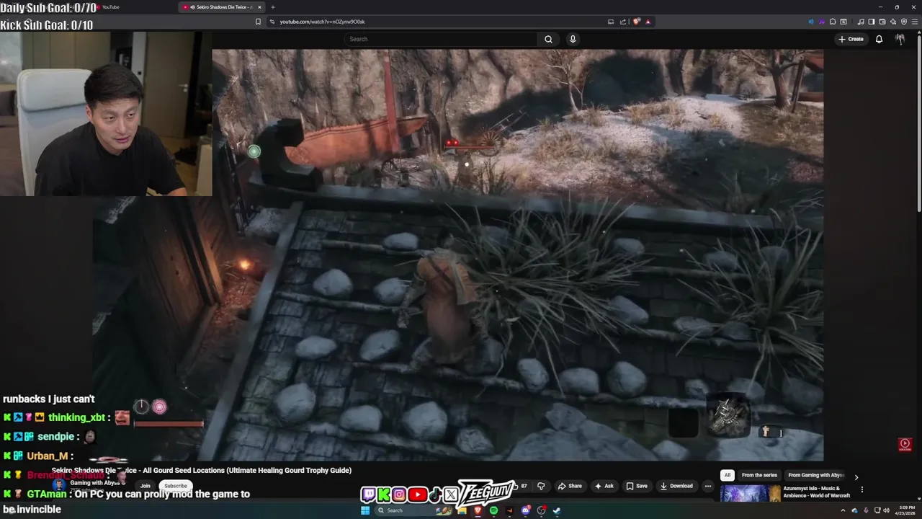Click the VPN shield icon in toolbar
Screen dimensions: 922x519
(904, 22)
